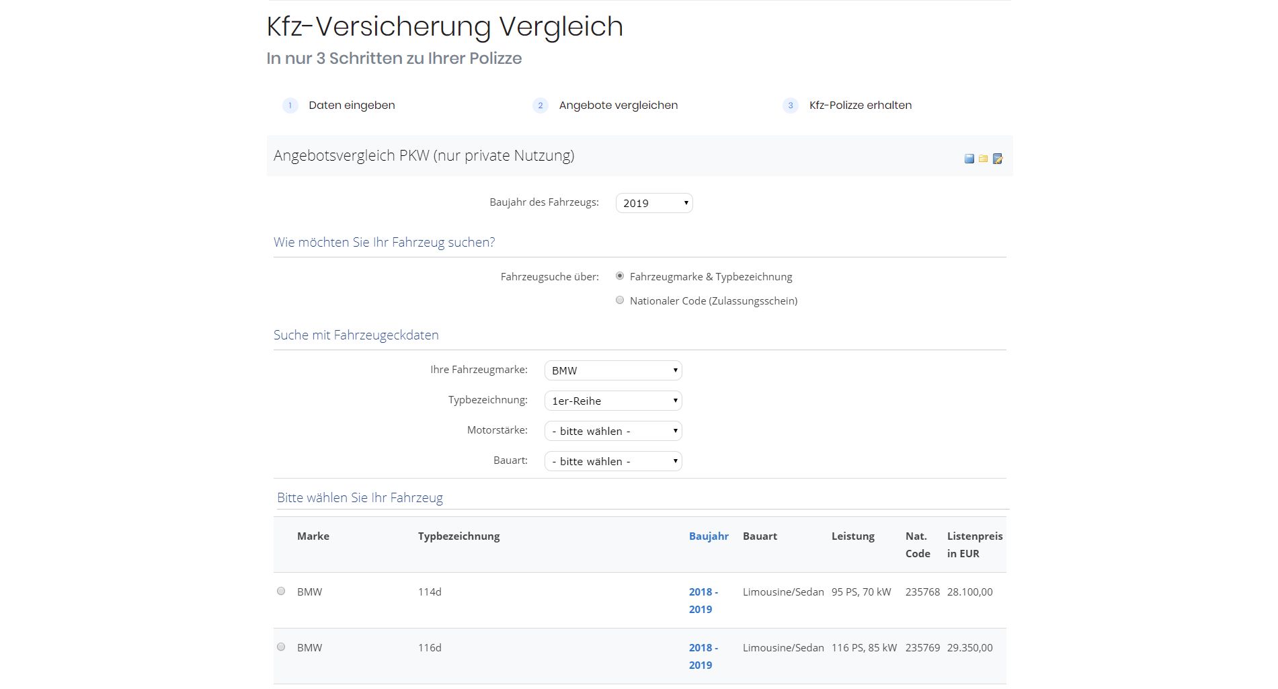Open the Bauart dropdown
This screenshot has width=1278, height=689.
[613, 461]
